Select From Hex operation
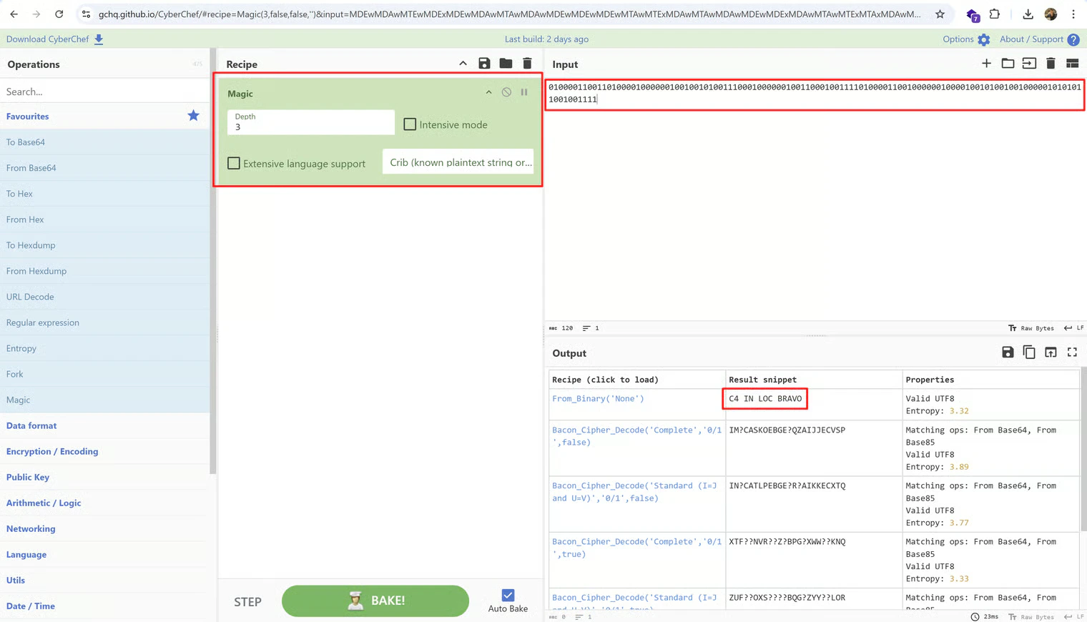Image resolution: width=1087 pixels, height=622 pixels. click(x=104, y=219)
